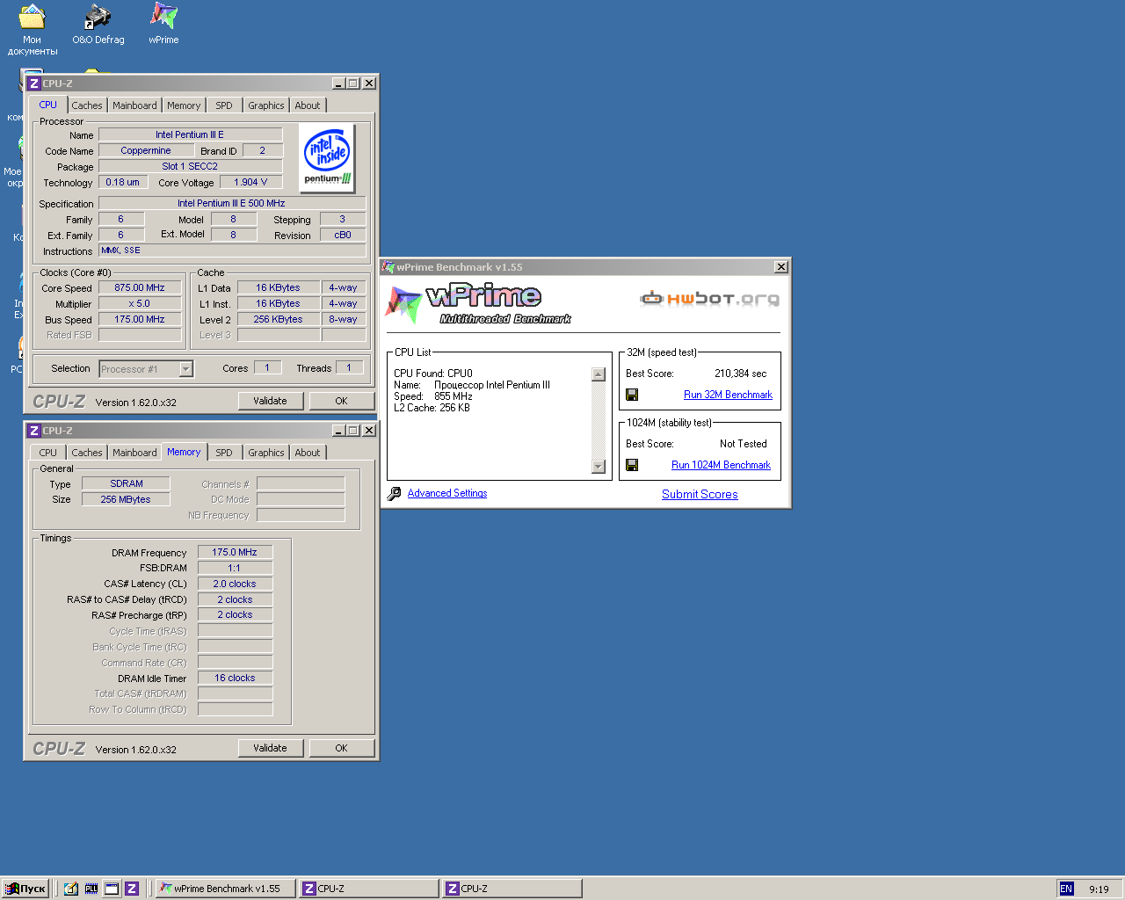The height and width of the screenshot is (900, 1125).
Task: Click the Z title icon of the upper CPU-Z window
Action: coord(34,83)
